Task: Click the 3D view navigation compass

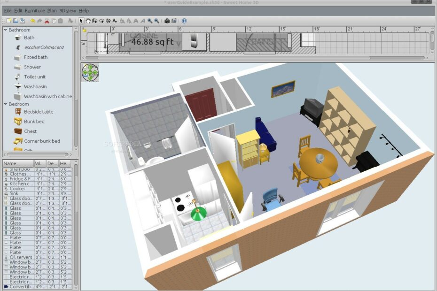Action: [90, 73]
